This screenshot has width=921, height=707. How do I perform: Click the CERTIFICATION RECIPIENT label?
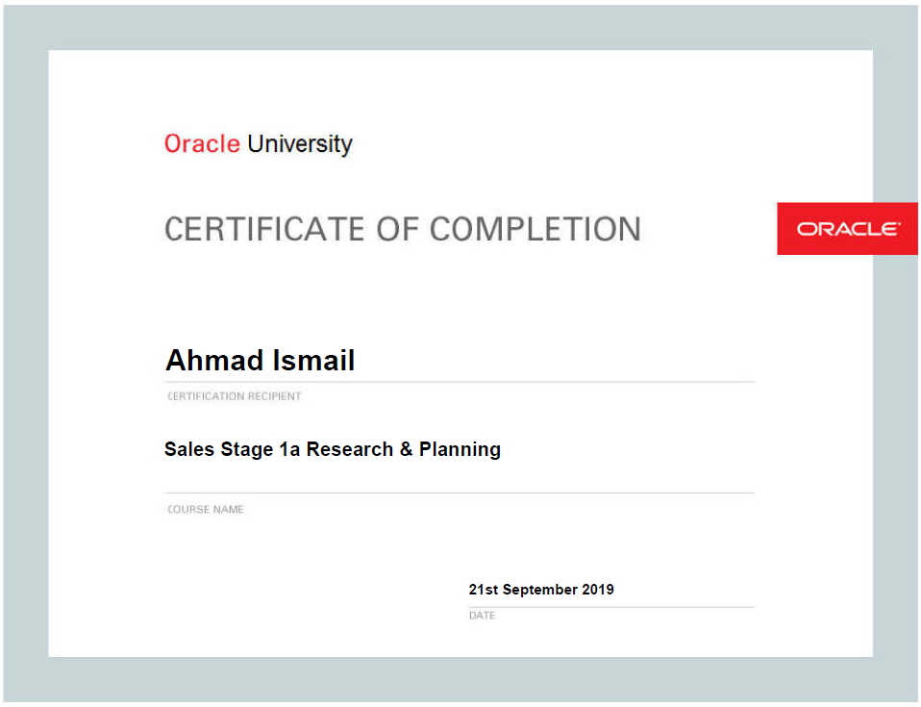tap(234, 396)
